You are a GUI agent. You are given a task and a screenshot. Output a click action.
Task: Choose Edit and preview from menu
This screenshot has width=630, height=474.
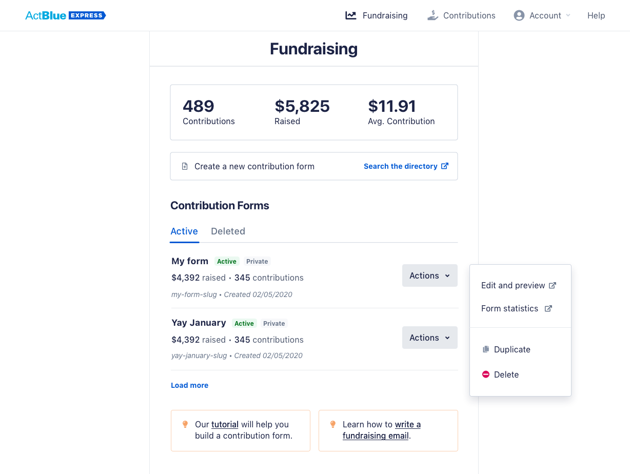pyautogui.click(x=513, y=285)
